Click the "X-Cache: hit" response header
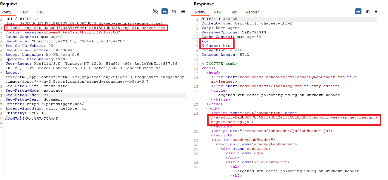This screenshot has height=180, width=388. [216, 46]
